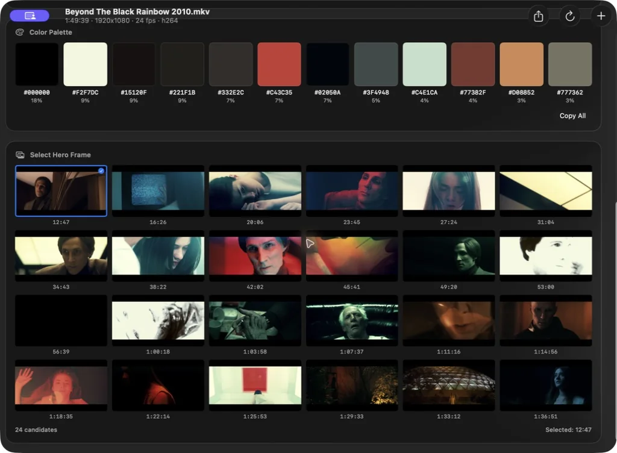Screen dimensions: 617x453
Task: Choose the 16:26 frame thumbnail
Action: click(158, 191)
